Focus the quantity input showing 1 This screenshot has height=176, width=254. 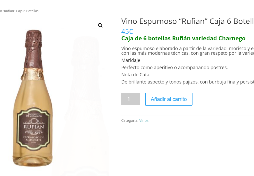click(130, 99)
